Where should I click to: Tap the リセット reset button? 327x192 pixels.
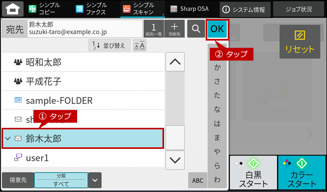[x=300, y=42]
